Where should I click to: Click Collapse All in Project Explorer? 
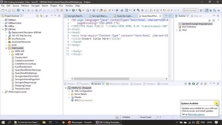(37, 16)
